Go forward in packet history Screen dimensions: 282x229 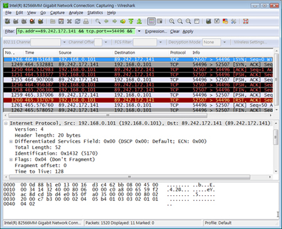click(x=115, y=21)
